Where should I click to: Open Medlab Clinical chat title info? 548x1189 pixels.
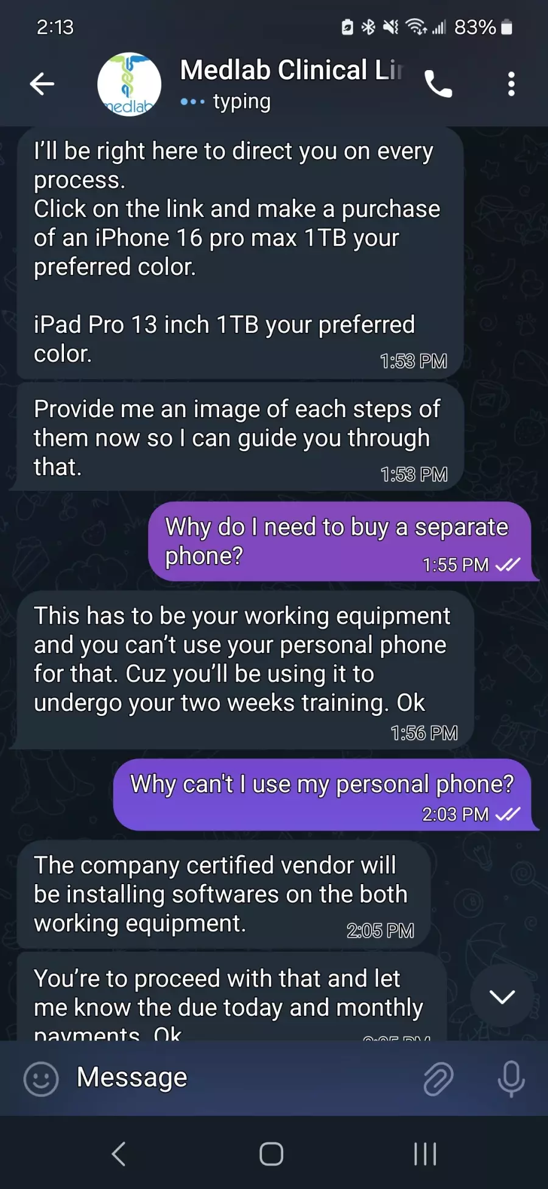[291, 70]
